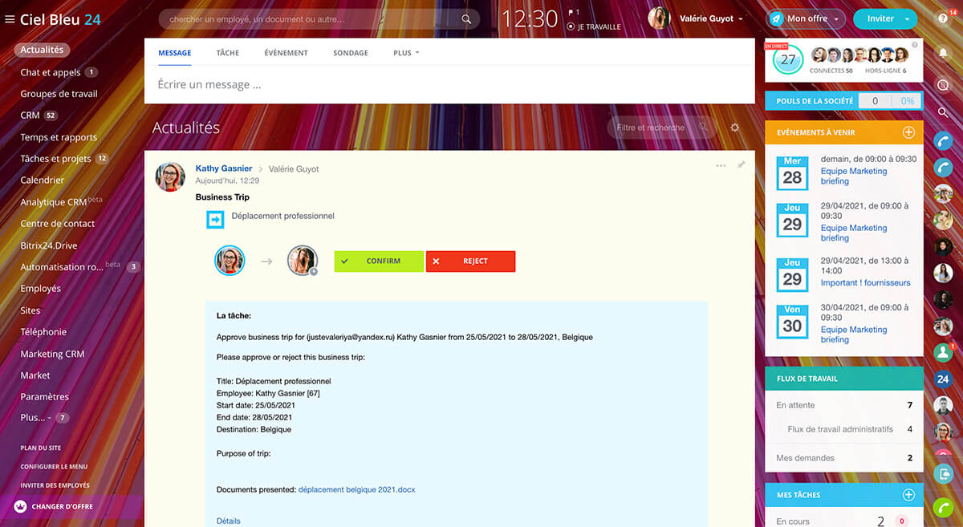
Task: Add a new task in Mes Tâches
Action: coord(908,496)
